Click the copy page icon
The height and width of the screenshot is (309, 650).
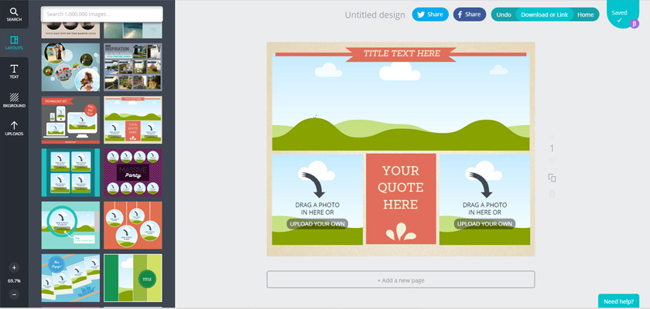point(552,178)
